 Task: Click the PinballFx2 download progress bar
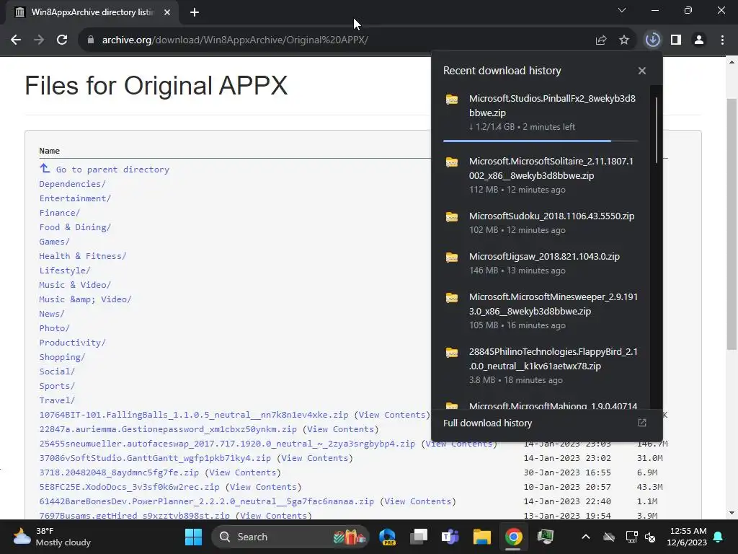pyautogui.click(x=541, y=141)
